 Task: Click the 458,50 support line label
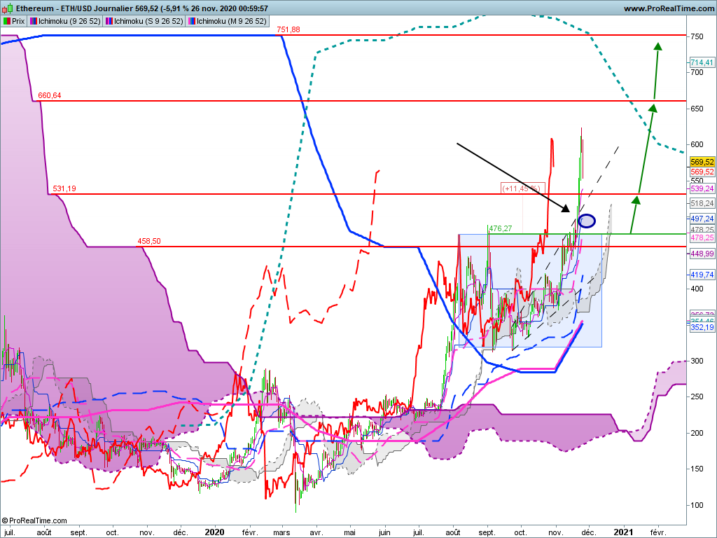pos(149,241)
